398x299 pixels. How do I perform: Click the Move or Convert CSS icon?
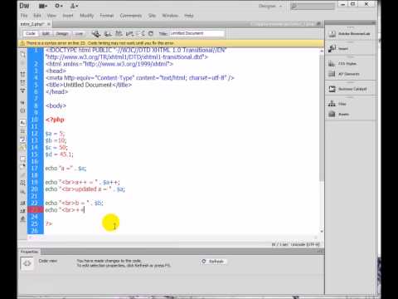[23, 192]
